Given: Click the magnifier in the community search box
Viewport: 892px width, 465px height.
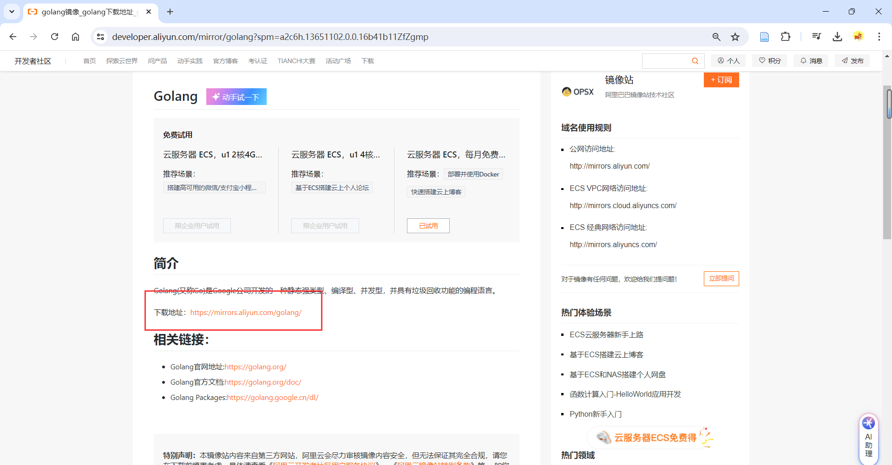Looking at the screenshot, I should [x=695, y=60].
